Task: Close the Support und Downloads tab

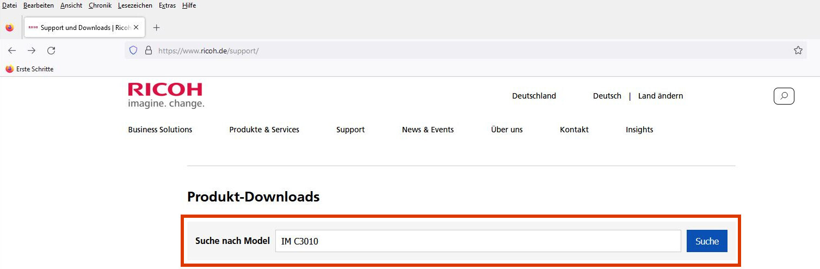Action: 136,27
